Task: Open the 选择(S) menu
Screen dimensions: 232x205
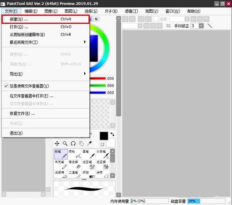Action: point(91,11)
